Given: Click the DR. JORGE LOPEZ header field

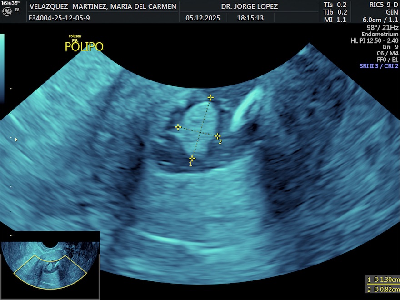Looking at the screenshot, I should (249, 7).
